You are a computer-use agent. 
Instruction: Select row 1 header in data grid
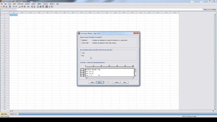tap(4, 15)
